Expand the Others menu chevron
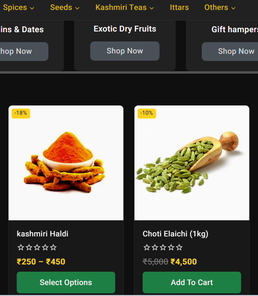 [x=233, y=8]
